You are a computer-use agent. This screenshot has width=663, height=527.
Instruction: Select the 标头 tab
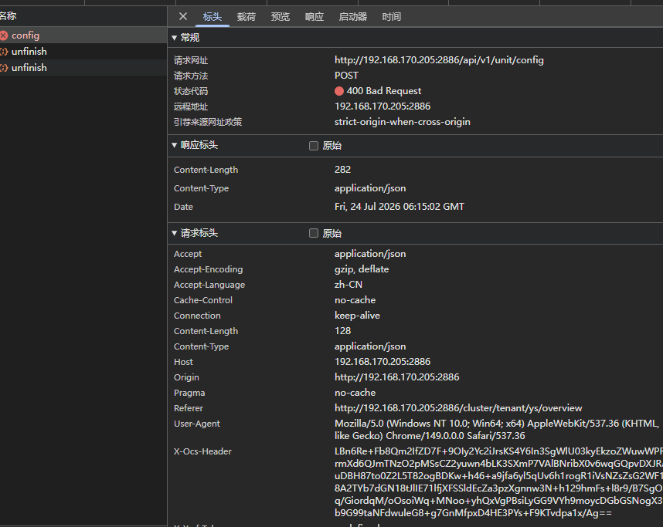pyautogui.click(x=212, y=17)
